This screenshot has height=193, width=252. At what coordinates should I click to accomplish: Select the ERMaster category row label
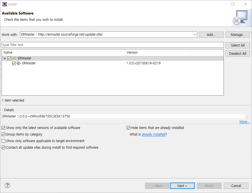(x=25, y=58)
